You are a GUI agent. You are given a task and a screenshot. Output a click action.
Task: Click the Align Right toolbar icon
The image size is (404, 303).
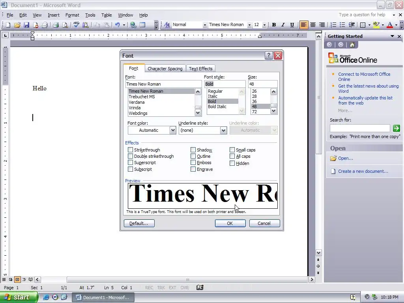click(x=322, y=25)
